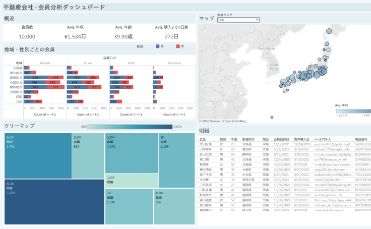
Task: Select the 4LDK 既婚 866 treemap tile
Action: (174, 206)
